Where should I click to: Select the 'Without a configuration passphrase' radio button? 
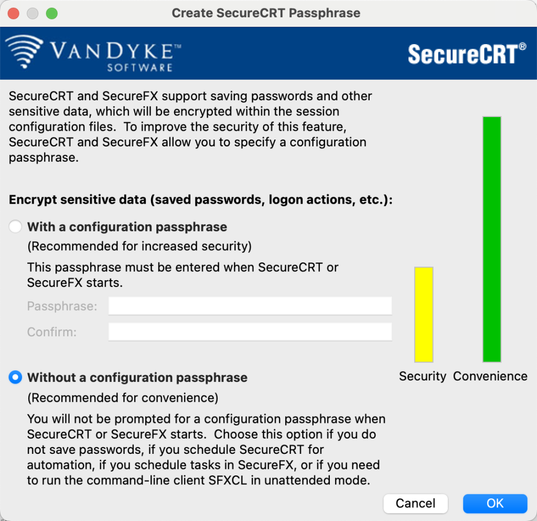(15, 377)
